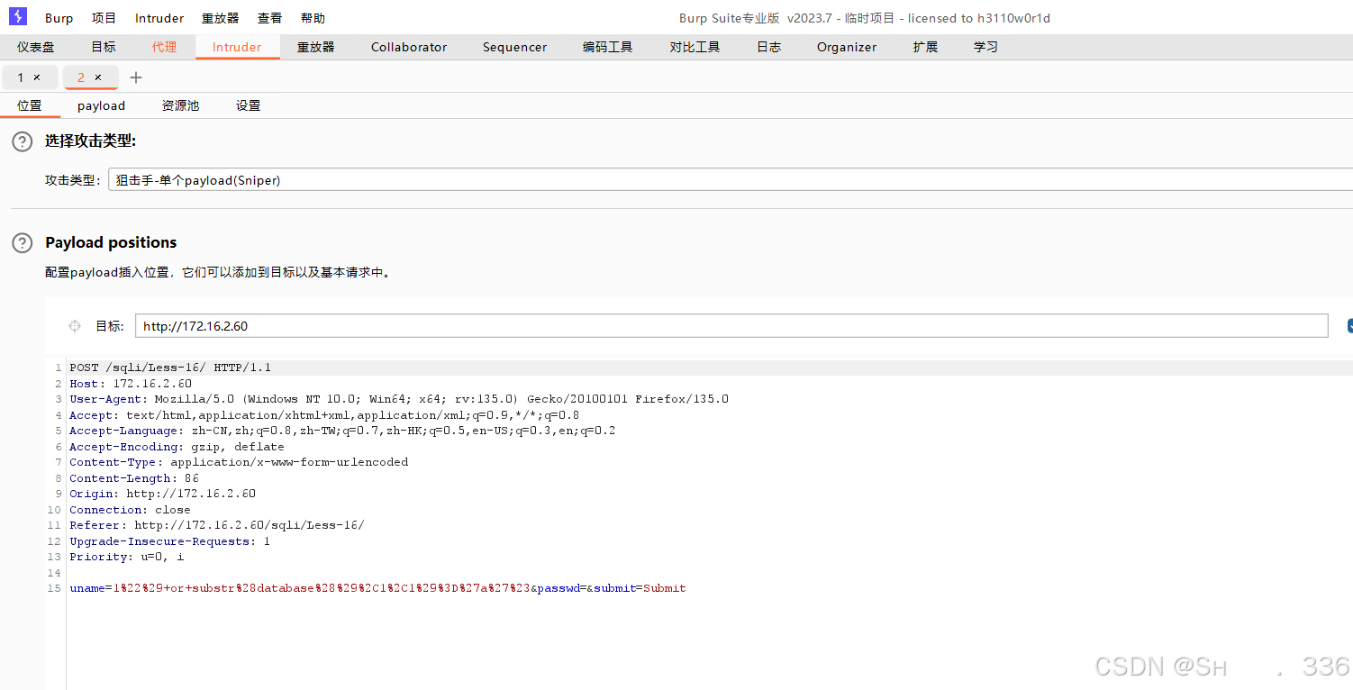This screenshot has height=690, width=1353.
Task: Open the Burp menu
Action: point(59,18)
